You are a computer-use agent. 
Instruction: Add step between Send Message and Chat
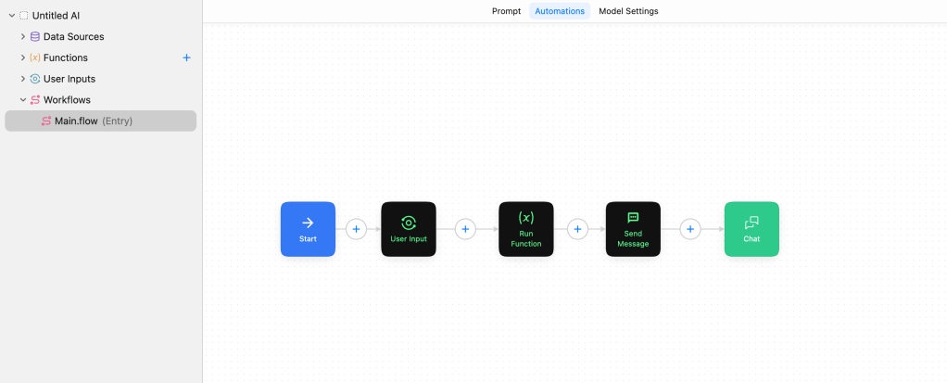(690, 229)
